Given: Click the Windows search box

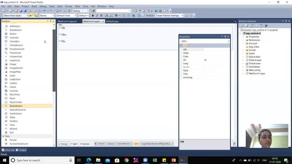Looking at the screenshot, I should pyautogui.click(x=42, y=160).
